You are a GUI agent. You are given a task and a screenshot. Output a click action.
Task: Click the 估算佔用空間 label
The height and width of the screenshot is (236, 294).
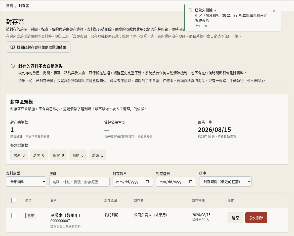point(115,122)
